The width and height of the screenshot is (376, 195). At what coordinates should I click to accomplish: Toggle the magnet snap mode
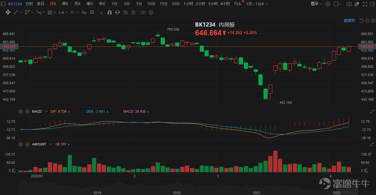pos(110,12)
